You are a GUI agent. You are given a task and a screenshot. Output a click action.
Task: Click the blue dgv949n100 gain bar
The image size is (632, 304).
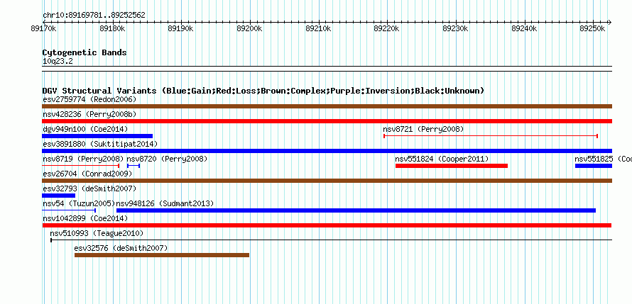97,136
